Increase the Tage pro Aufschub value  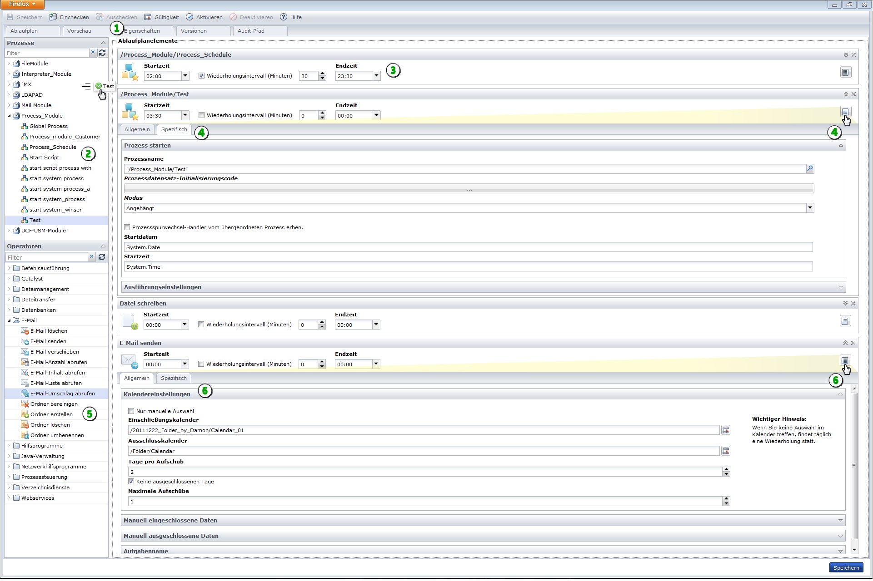click(x=726, y=469)
